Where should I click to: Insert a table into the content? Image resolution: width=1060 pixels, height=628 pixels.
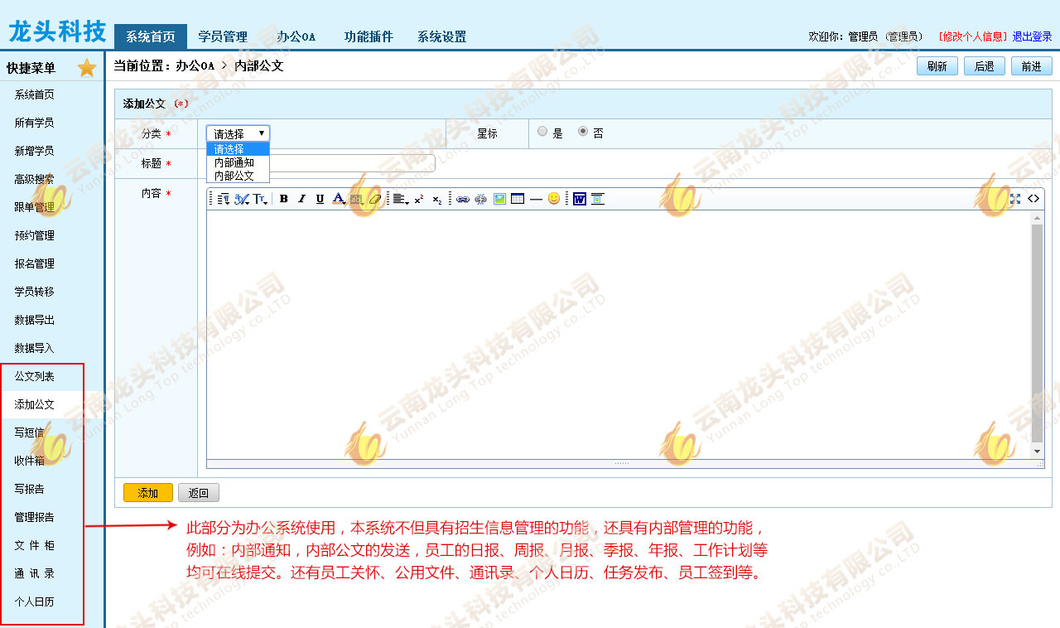pyautogui.click(x=518, y=199)
